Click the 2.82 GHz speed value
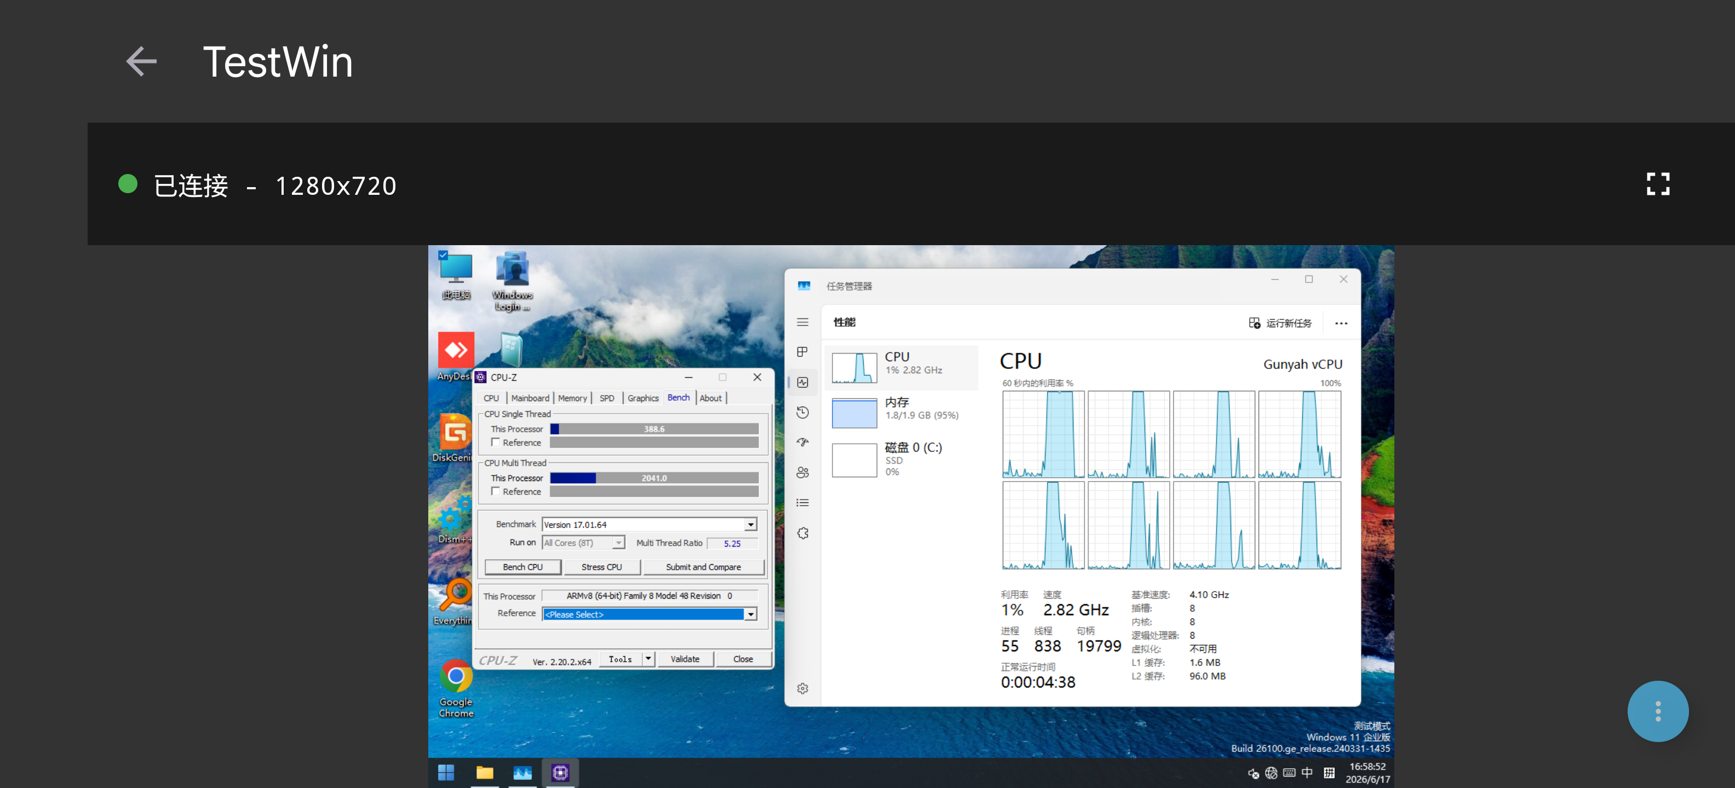This screenshot has width=1735, height=788. pyautogui.click(x=1076, y=610)
